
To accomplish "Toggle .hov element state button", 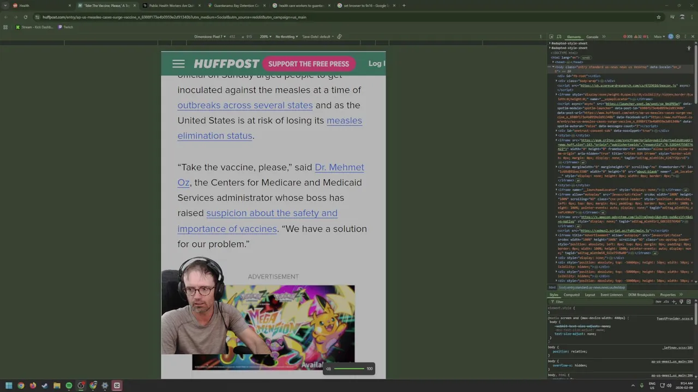I will pos(658,302).
